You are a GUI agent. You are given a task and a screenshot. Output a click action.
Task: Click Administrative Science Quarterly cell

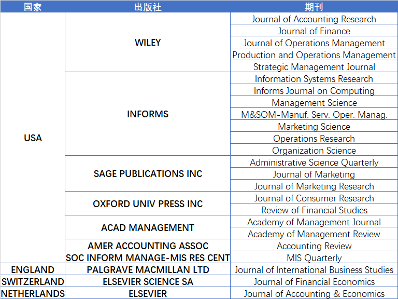[314, 162]
